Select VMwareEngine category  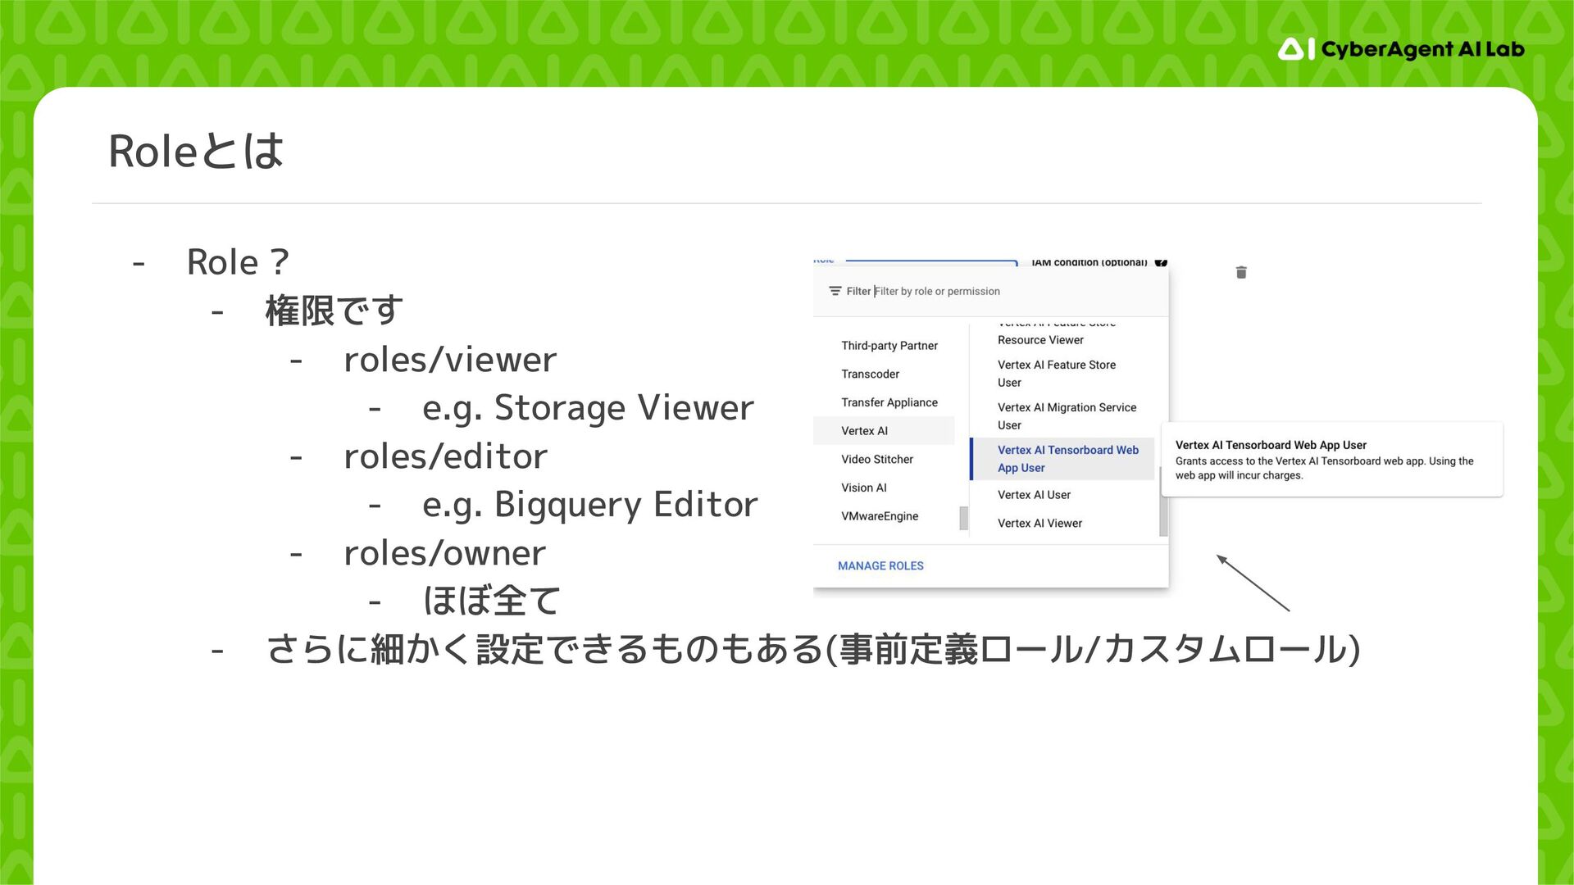(879, 516)
